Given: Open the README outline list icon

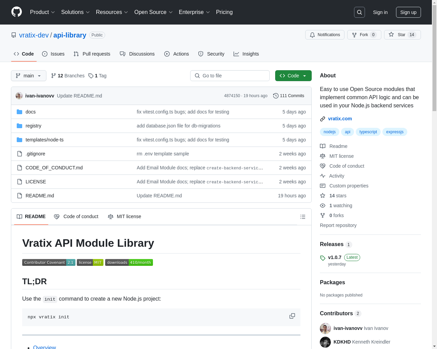Looking at the screenshot, I should [x=303, y=217].
